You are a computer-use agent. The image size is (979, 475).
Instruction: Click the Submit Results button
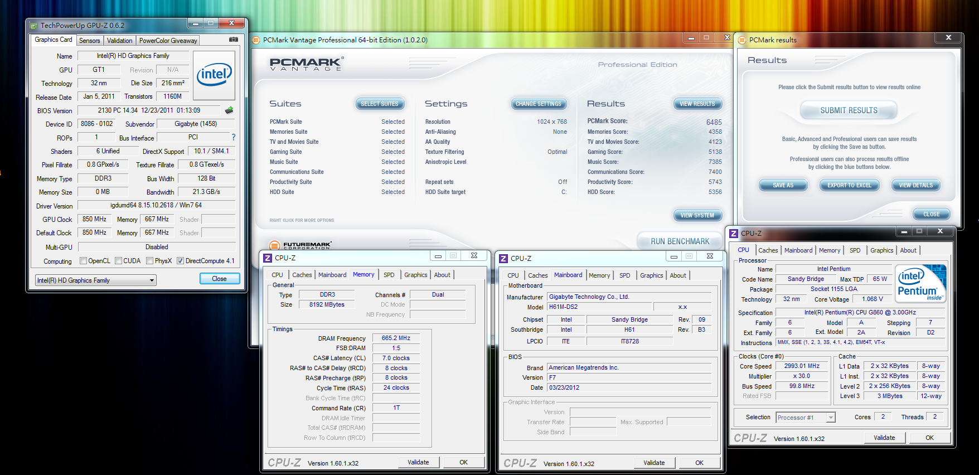849,110
